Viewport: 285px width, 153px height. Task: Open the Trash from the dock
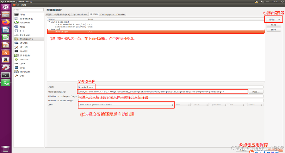(6, 149)
